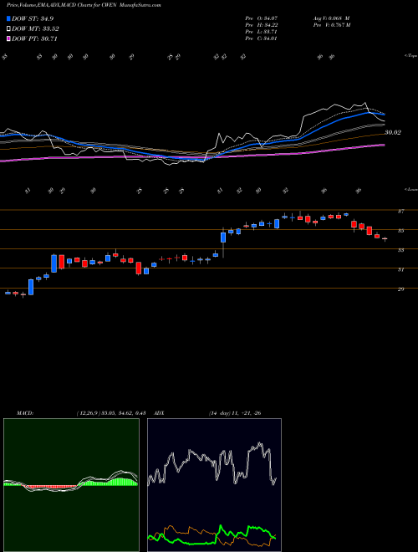This screenshot has width=418, height=552.
Task: Select the 'DOW MT: 33.52' legend text
Action: 35,29
